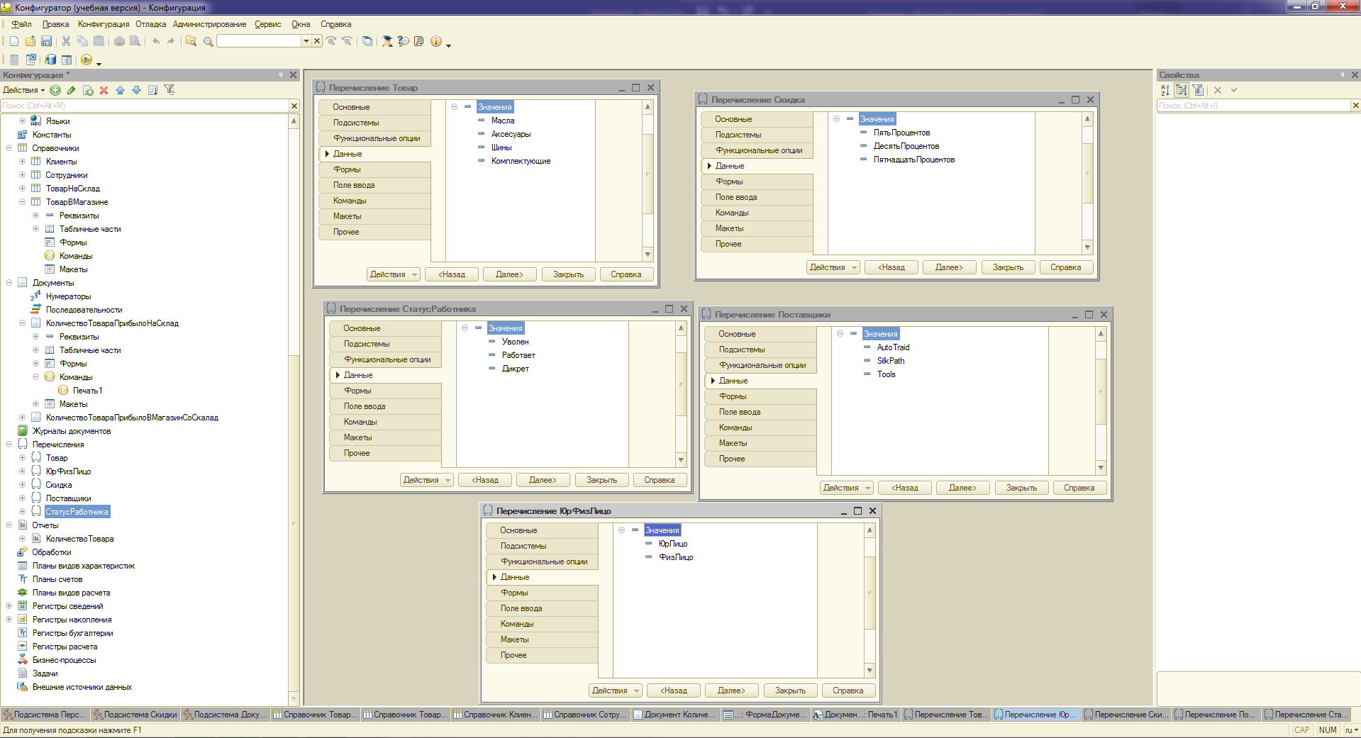Click Далее> in Перечисление ЮрФизЛицо window

731,691
